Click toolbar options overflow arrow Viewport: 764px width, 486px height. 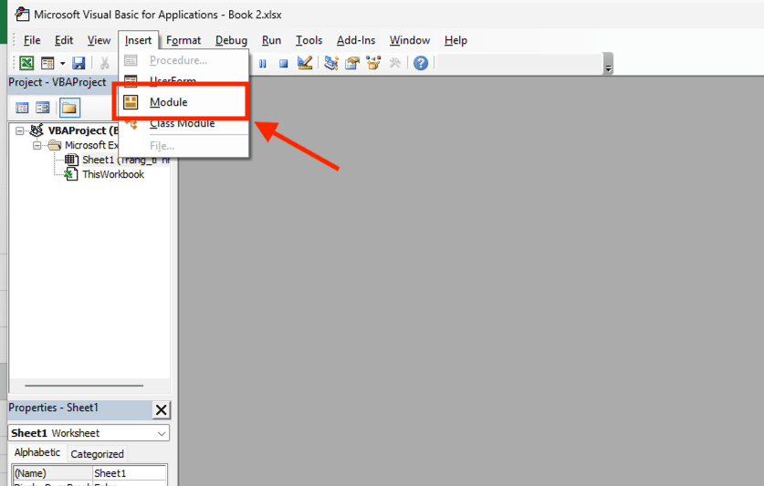tap(608, 64)
